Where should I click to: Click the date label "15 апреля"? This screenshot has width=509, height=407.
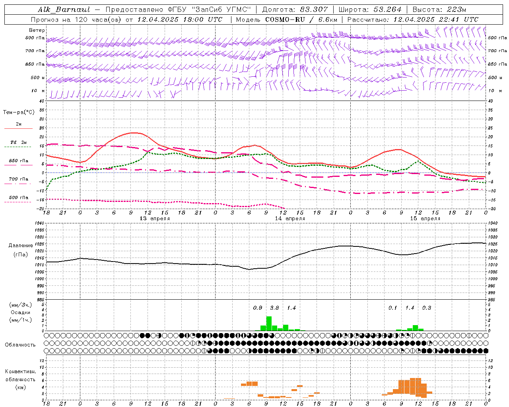tap(425, 219)
